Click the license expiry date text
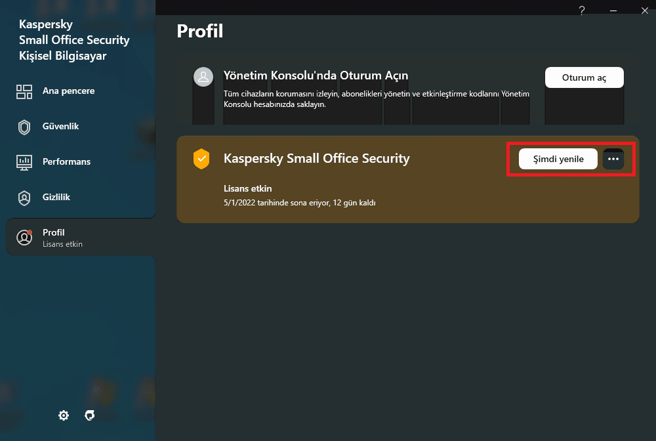 (x=299, y=203)
